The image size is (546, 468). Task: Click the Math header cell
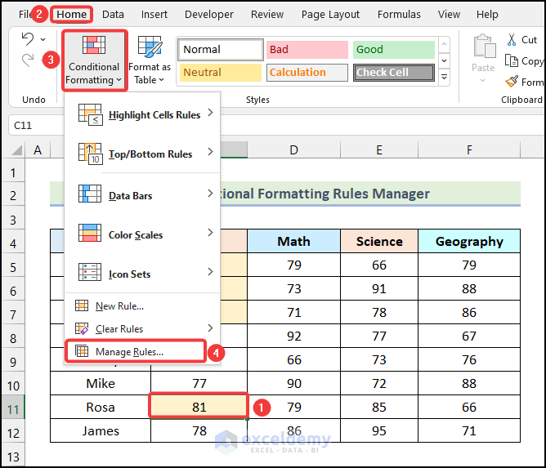click(294, 241)
